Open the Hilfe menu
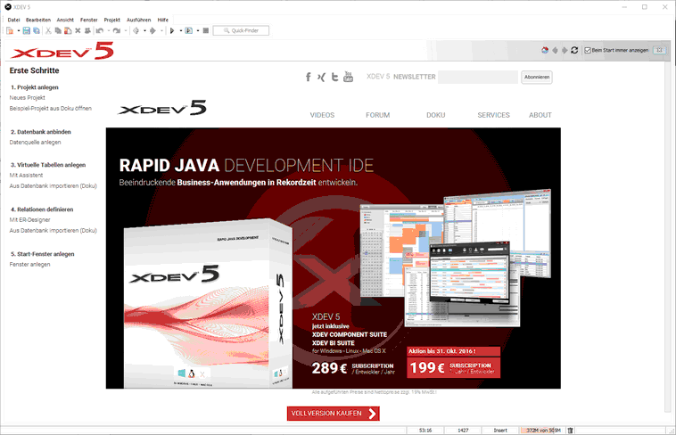The width and height of the screenshot is (676, 435). 163,20
